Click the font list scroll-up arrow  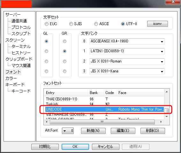pos(167,92)
